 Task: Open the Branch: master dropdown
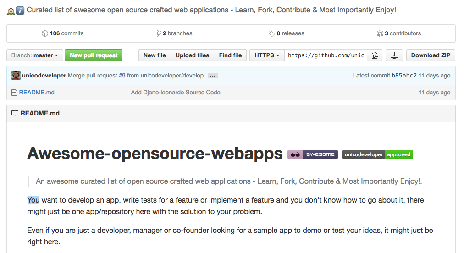(35, 55)
